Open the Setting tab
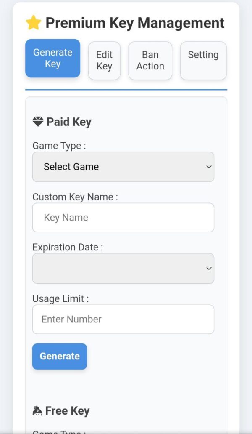 tap(203, 61)
